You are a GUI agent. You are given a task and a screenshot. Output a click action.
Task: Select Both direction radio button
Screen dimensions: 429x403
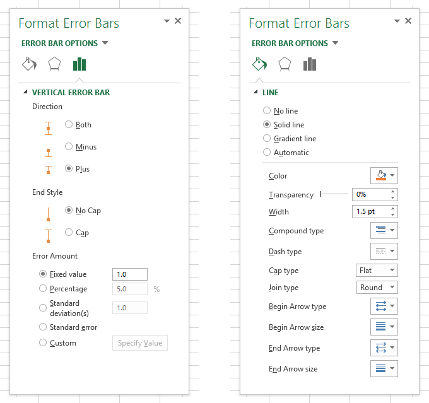point(69,124)
